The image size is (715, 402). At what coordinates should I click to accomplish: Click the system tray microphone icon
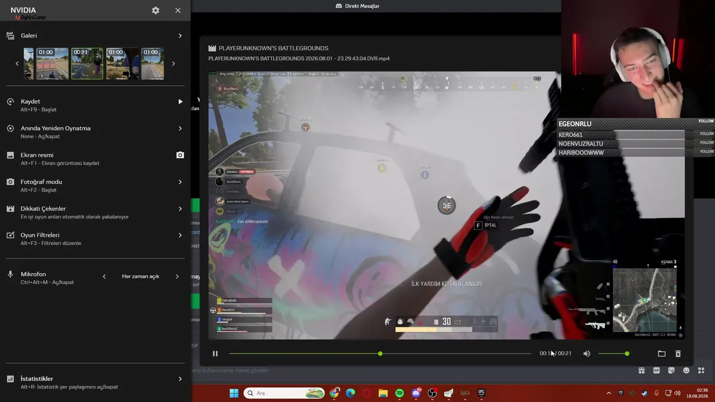tap(656, 393)
